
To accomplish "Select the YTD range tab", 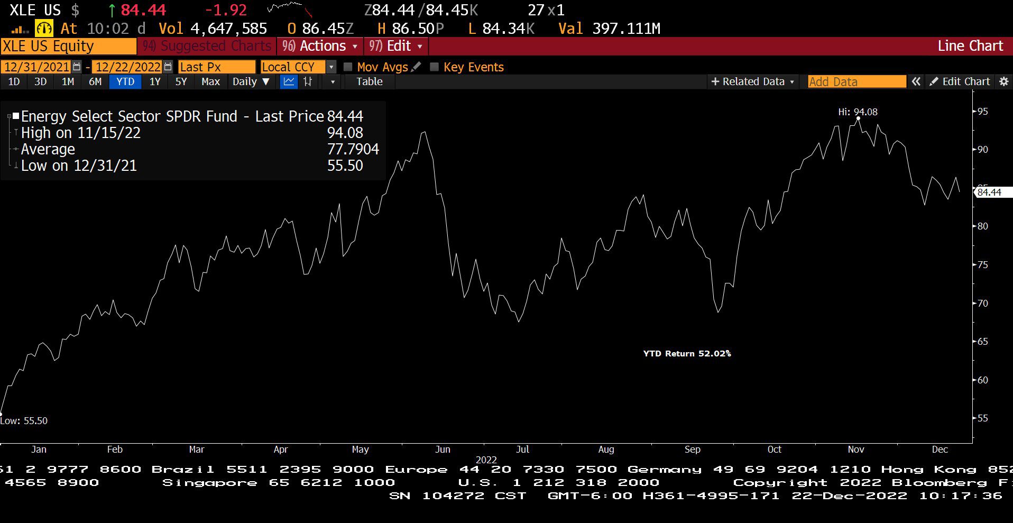I will tap(125, 81).
